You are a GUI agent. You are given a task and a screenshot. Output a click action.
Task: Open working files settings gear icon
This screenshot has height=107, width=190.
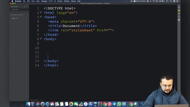click(x=25, y=7)
